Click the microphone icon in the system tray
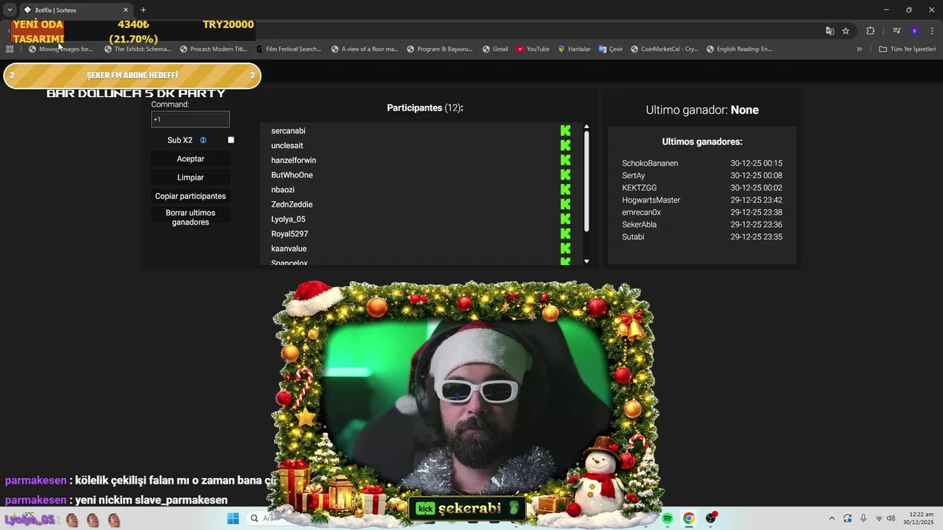Viewport: 943px width, 530px height. tap(863, 518)
